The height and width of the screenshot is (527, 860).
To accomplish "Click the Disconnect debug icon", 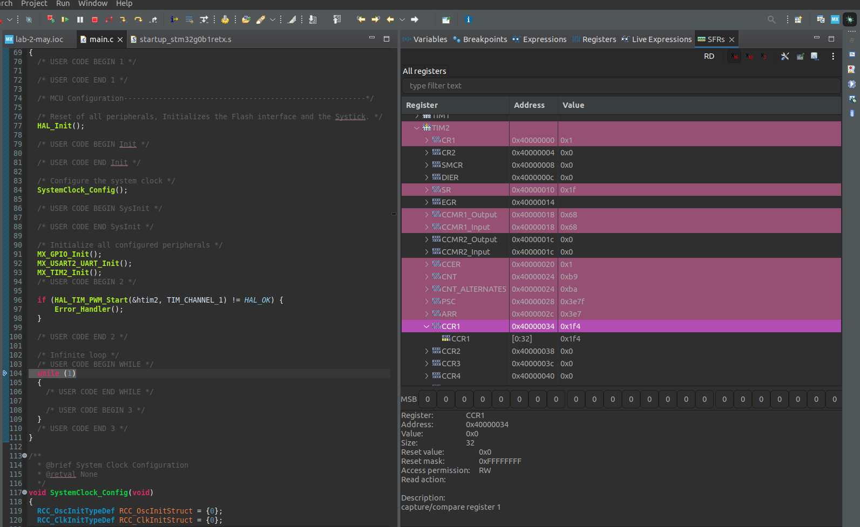I will 109,19.
